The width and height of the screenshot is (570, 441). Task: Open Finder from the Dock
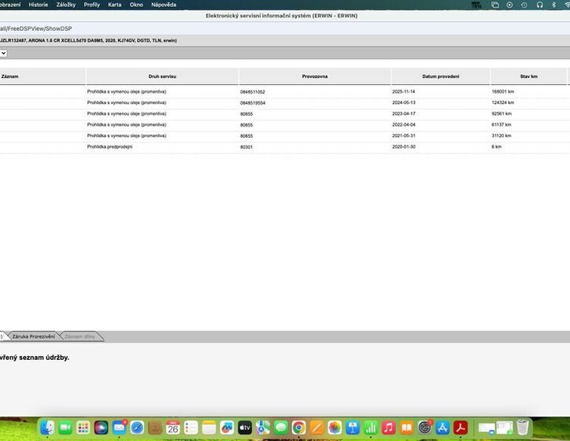click(47, 427)
